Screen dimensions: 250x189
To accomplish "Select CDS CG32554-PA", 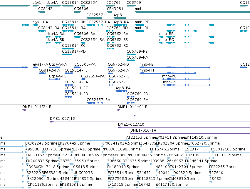I will 83,79.
